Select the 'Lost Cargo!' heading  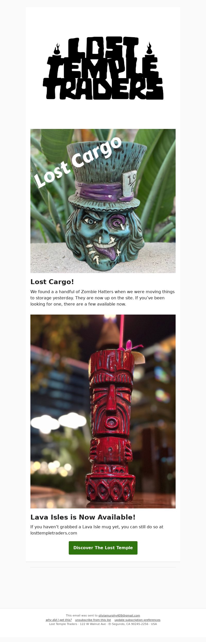52,282
